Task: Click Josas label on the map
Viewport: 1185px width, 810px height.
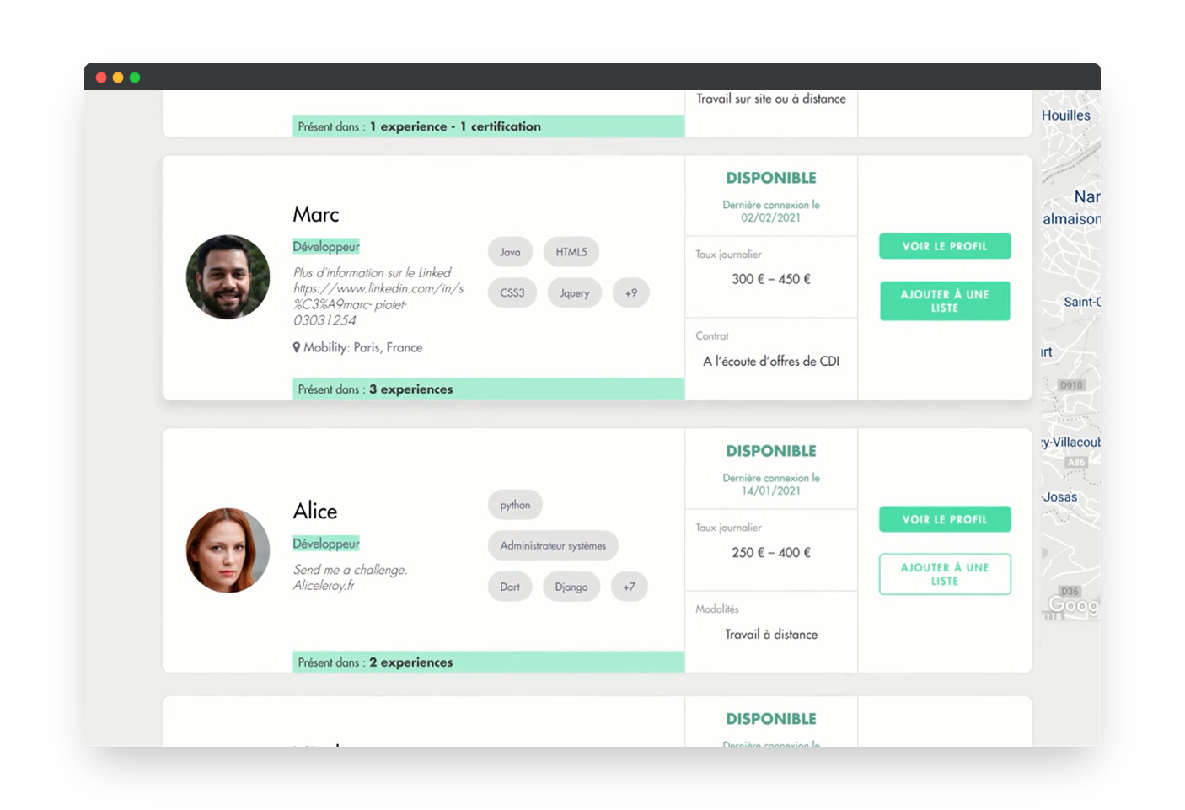Action: point(1060,497)
